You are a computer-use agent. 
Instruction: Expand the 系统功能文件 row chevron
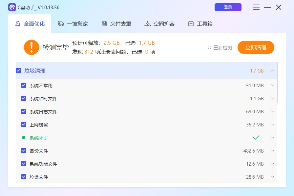click(273, 164)
